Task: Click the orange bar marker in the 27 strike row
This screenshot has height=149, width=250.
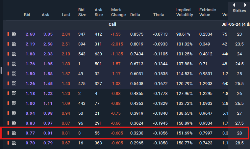Action: click(9, 113)
